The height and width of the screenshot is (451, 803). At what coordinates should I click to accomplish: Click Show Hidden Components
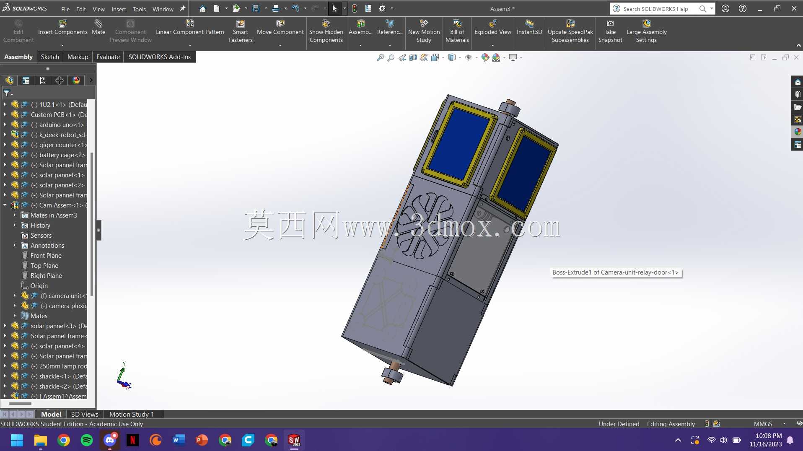326,31
